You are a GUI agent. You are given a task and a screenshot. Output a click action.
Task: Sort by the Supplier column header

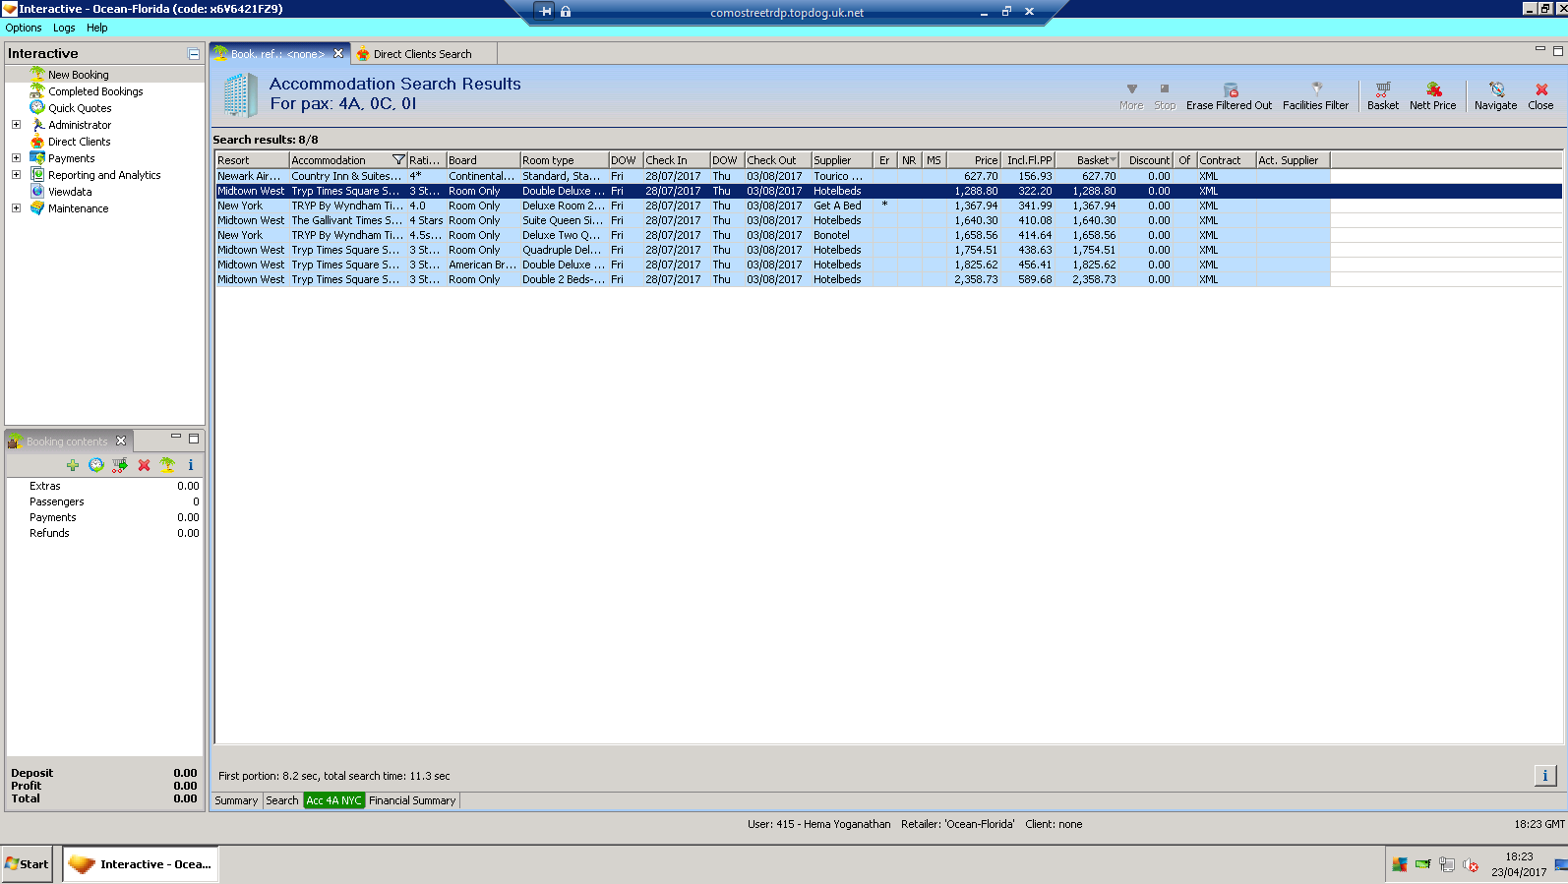[842, 160]
